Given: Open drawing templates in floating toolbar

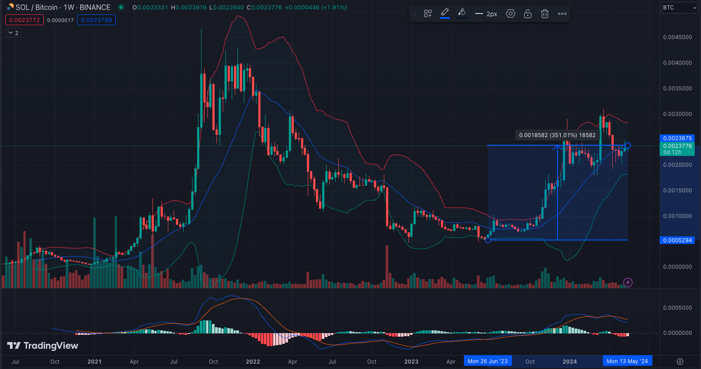Looking at the screenshot, I should tap(428, 13).
